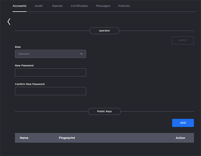Open the Audit tab

click(39, 6)
